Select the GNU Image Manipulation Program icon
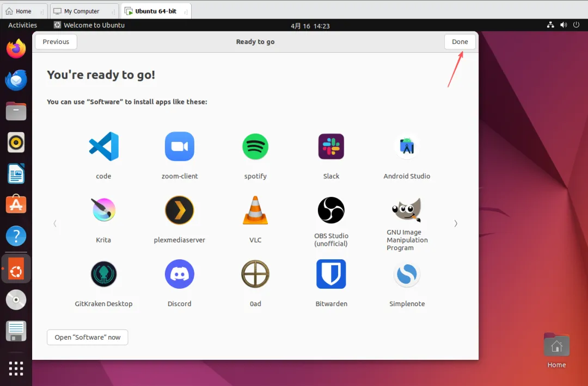This screenshot has width=588, height=386. point(407,210)
